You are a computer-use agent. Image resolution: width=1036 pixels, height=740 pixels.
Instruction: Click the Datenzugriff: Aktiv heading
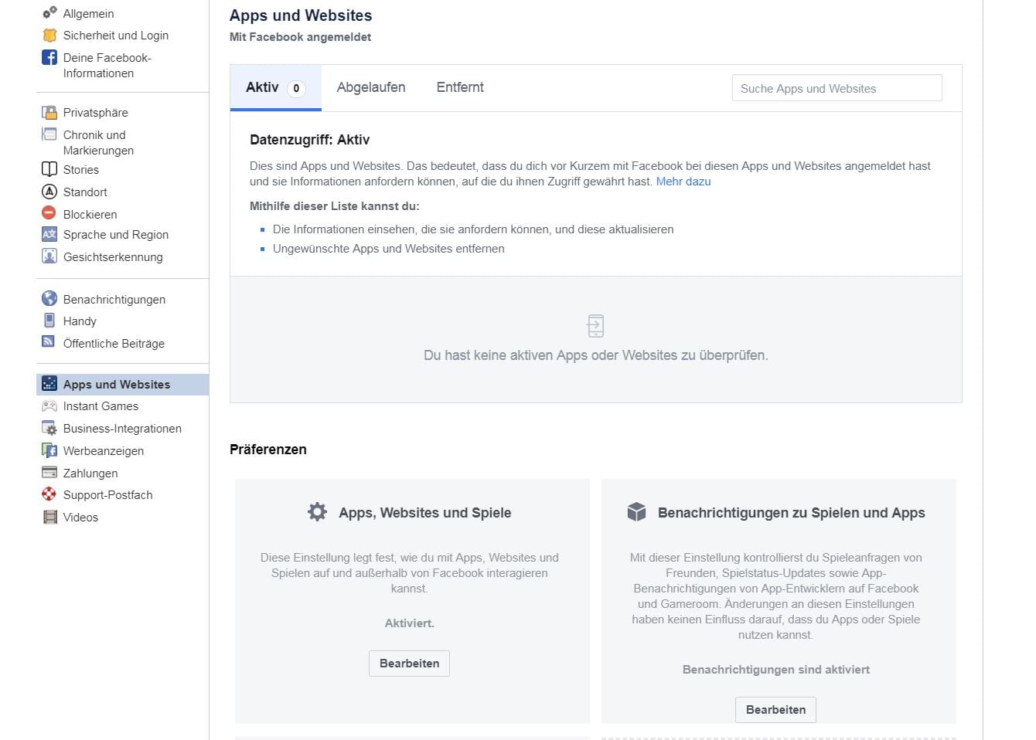tap(309, 140)
